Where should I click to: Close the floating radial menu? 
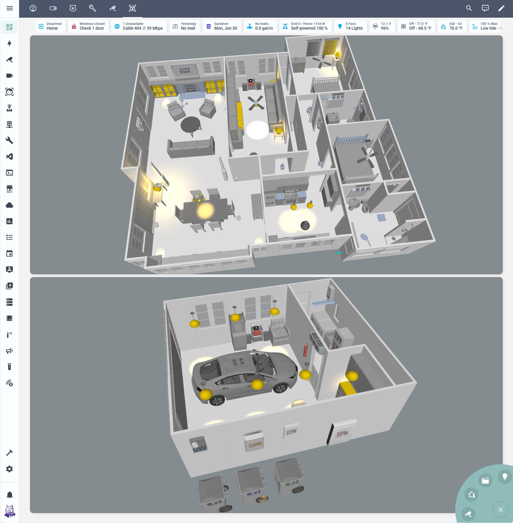coord(500,510)
